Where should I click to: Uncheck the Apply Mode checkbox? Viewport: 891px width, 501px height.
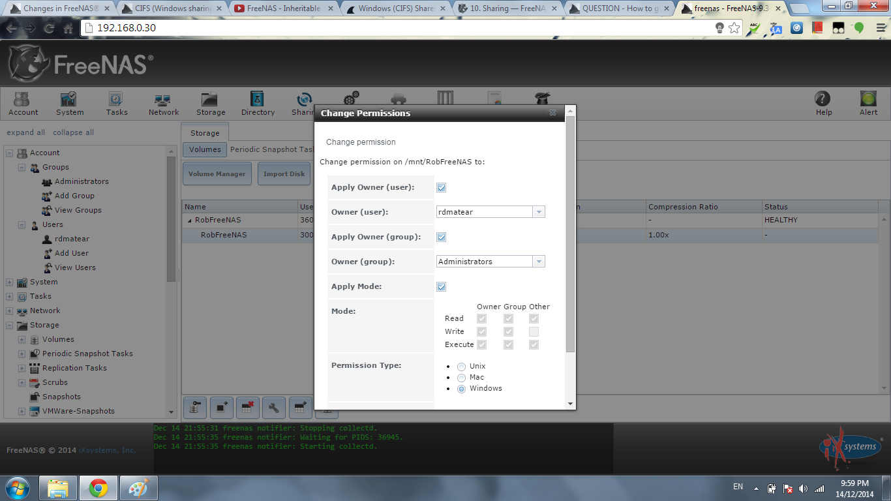coord(442,287)
